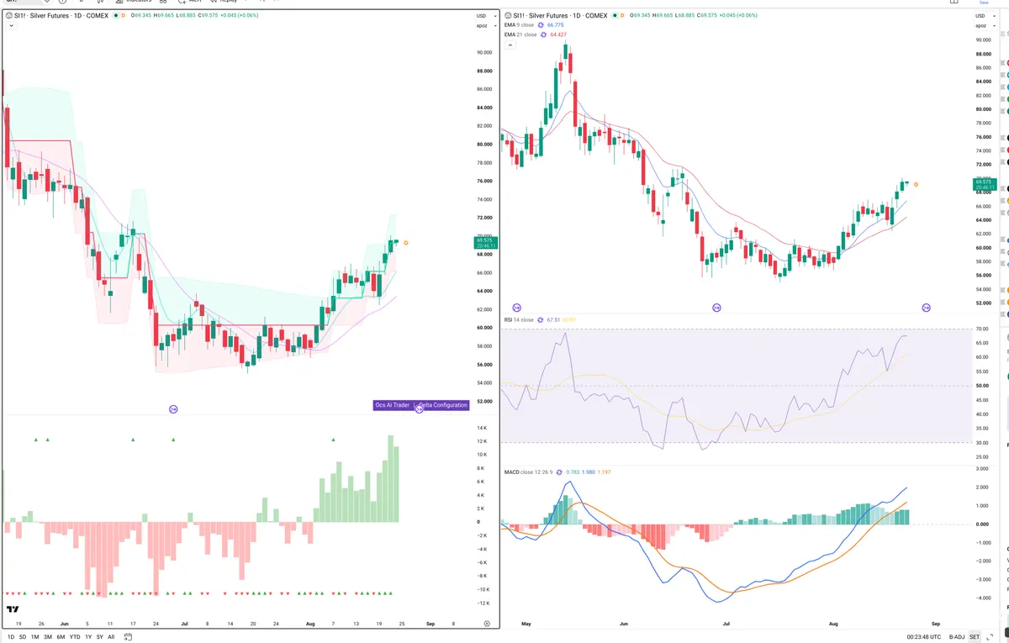Open the go-to-date calendar icon
The height and width of the screenshot is (643, 1009).
point(128,637)
